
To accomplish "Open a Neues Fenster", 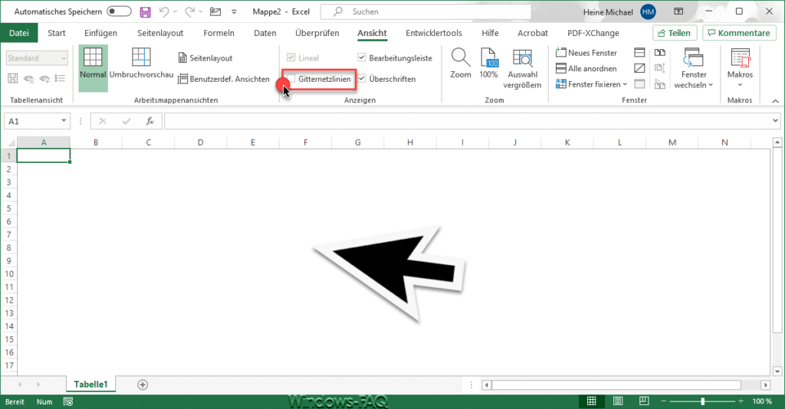I will click(x=586, y=53).
